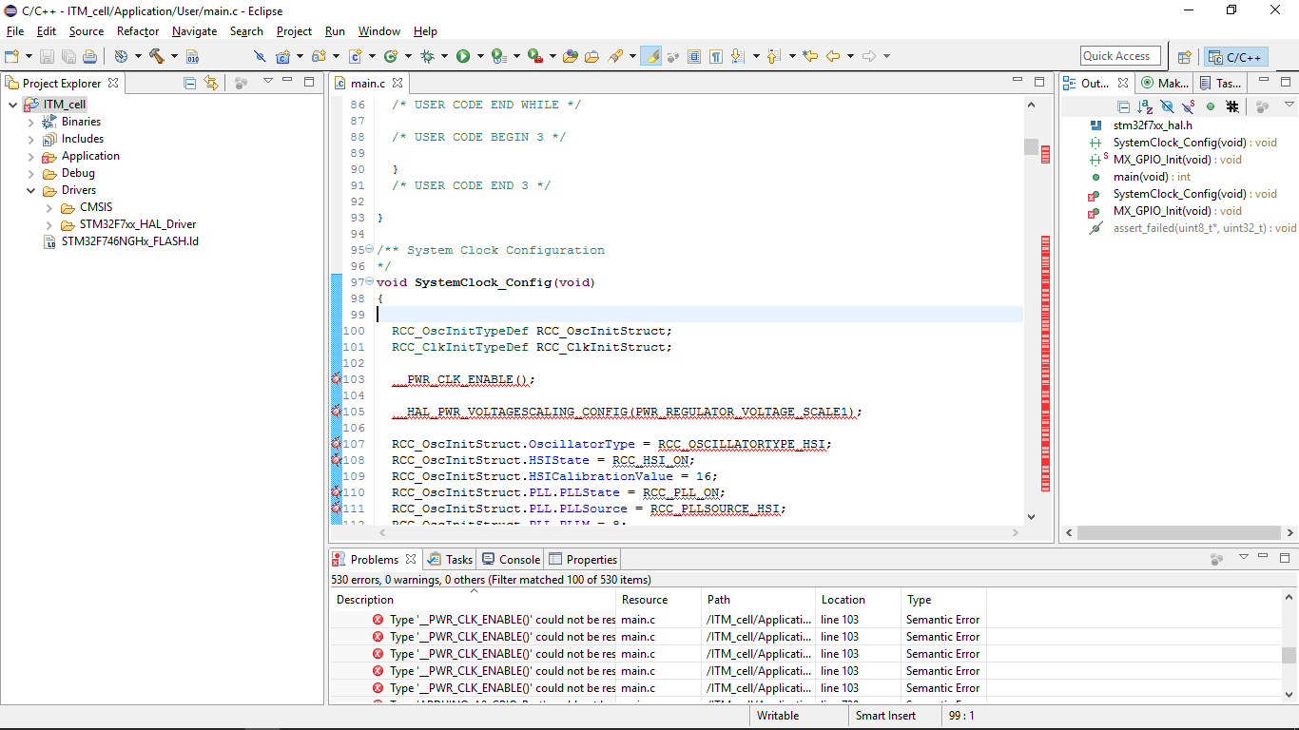Open the Refactor menu
Image resolution: width=1299 pixels, height=730 pixels.
[138, 31]
